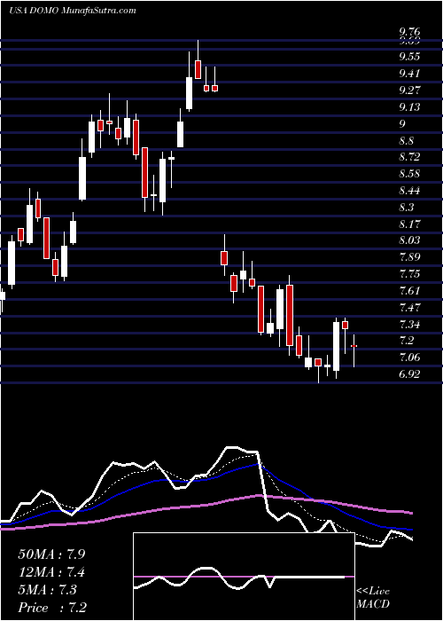Click the 6.92 price axis label
443x621 pixels.
point(409,374)
